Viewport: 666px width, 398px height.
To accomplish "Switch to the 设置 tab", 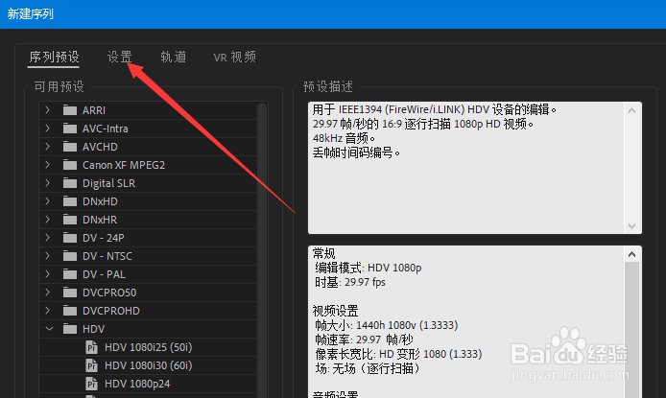I will (119, 57).
